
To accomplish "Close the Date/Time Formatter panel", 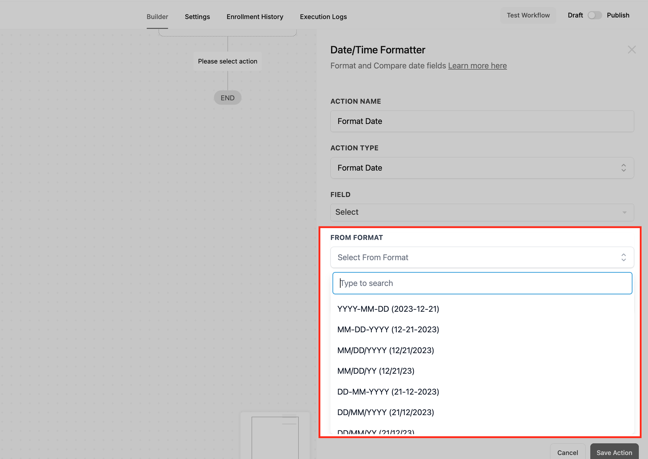I will [x=631, y=50].
